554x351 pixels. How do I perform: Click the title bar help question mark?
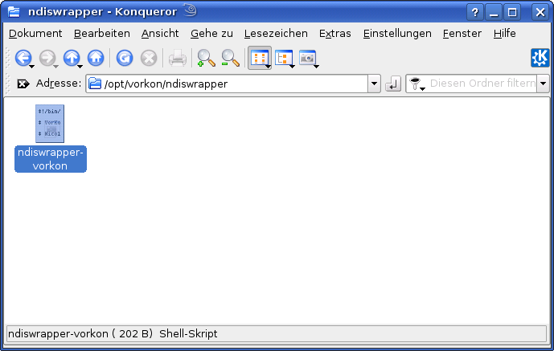click(475, 12)
